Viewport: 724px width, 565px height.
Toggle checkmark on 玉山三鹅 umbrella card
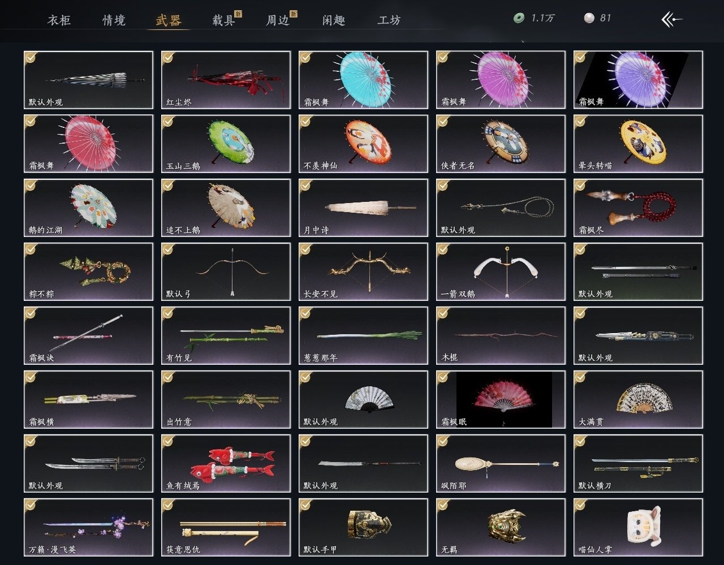168,121
